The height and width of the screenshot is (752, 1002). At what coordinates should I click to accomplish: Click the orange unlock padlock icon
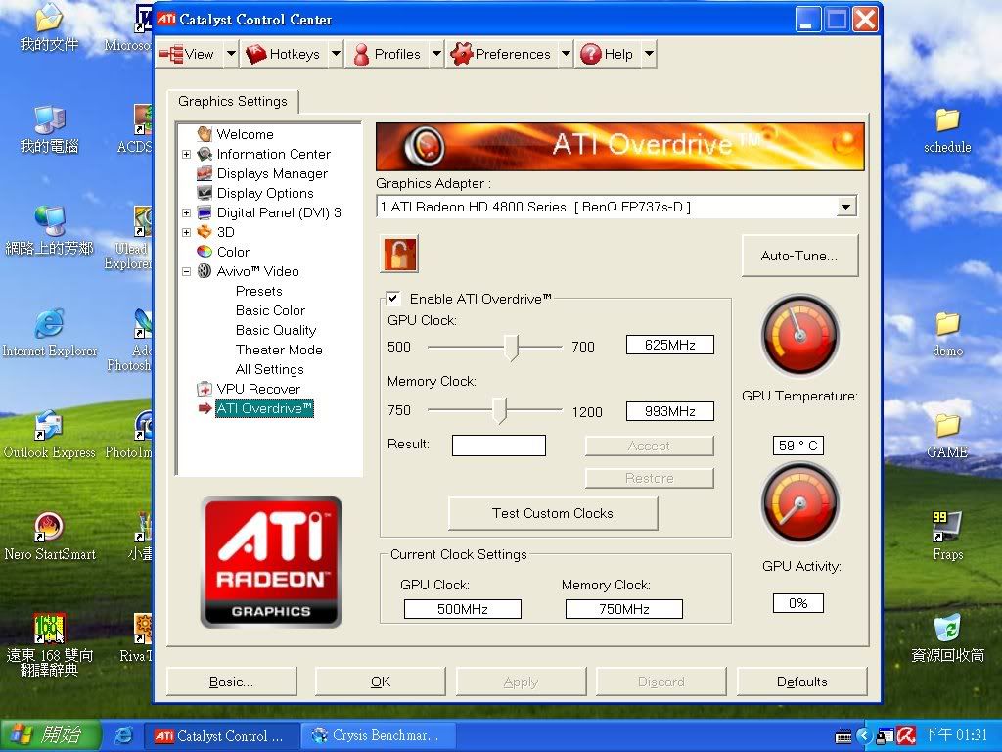point(398,254)
